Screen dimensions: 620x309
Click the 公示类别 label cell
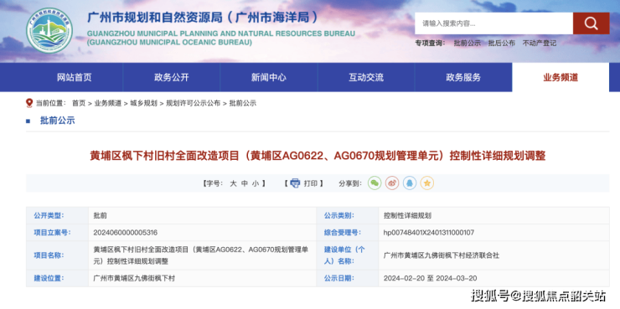pos(347,216)
